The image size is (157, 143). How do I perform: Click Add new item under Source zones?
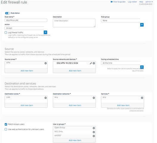coord(27,71)
